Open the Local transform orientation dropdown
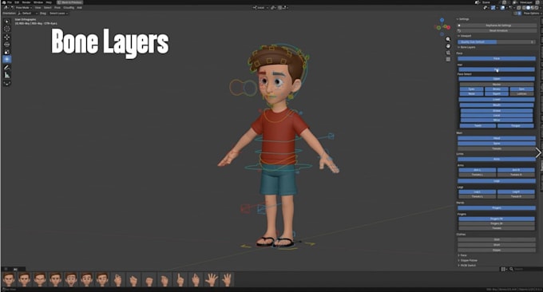The width and height of the screenshot is (543, 292). (x=261, y=8)
